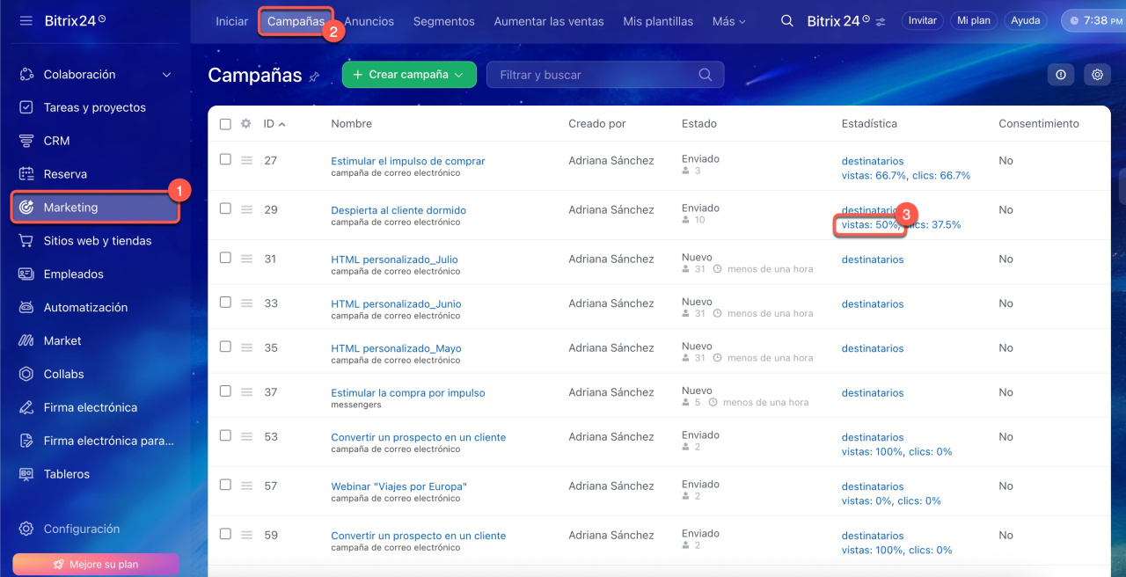Select all campaigns with header checkbox
This screenshot has width=1126, height=577.
[225, 124]
